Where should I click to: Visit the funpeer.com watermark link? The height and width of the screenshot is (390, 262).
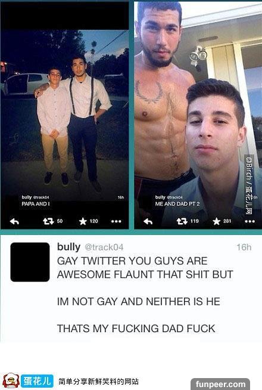pos(220,384)
